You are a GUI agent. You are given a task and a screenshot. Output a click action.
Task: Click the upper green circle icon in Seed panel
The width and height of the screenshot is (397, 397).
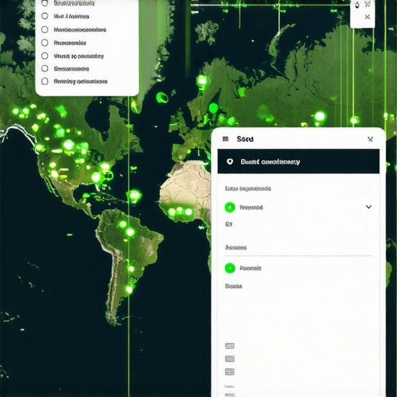coord(230,207)
